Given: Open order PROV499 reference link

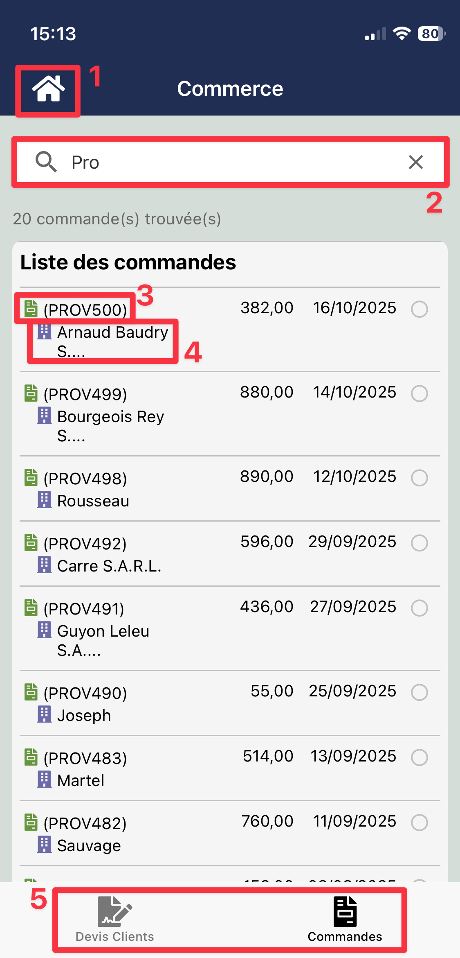Looking at the screenshot, I should (x=85, y=394).
